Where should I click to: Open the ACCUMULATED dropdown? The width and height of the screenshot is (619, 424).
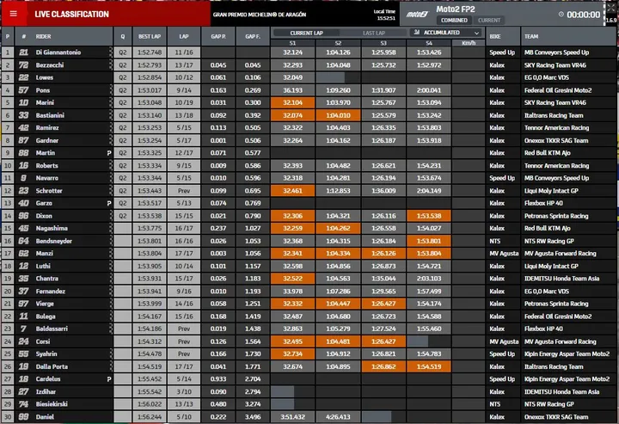tap(446, 33)
